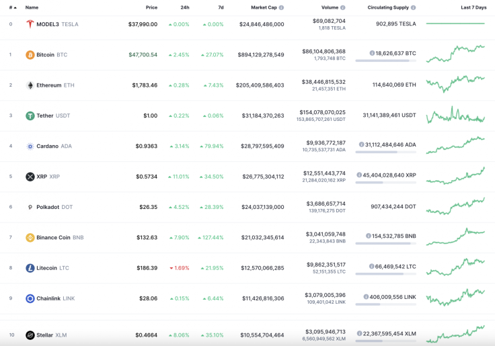Click the Market Cap info icon
This screenshot has height=346, width=495.
coord(281,7)
